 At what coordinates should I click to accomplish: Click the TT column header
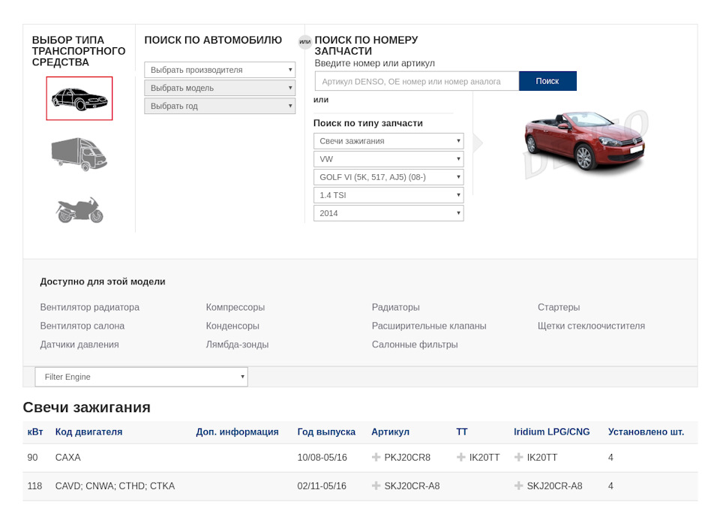tap(462, 432)
